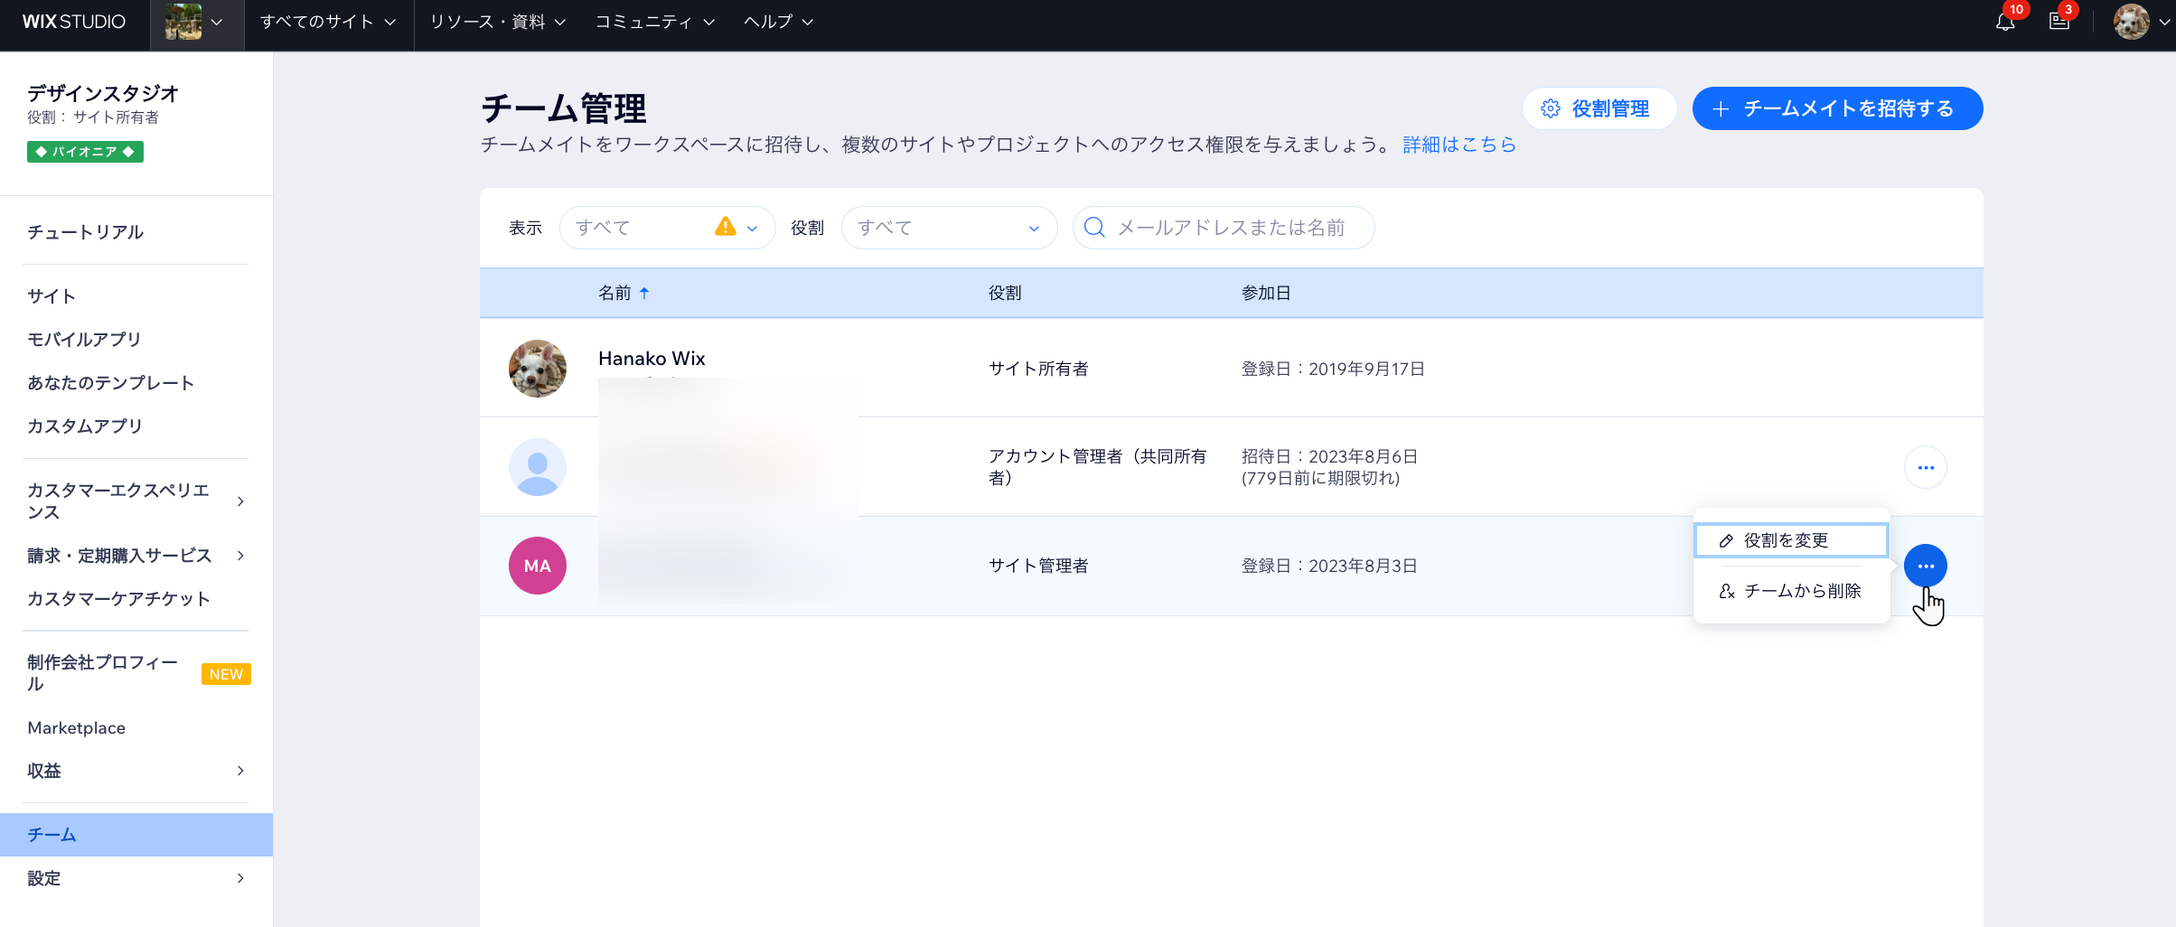Click the gear icon on 役割管理
The height and width of the screenshot is (927, 2176).
tap(1551, 108)
